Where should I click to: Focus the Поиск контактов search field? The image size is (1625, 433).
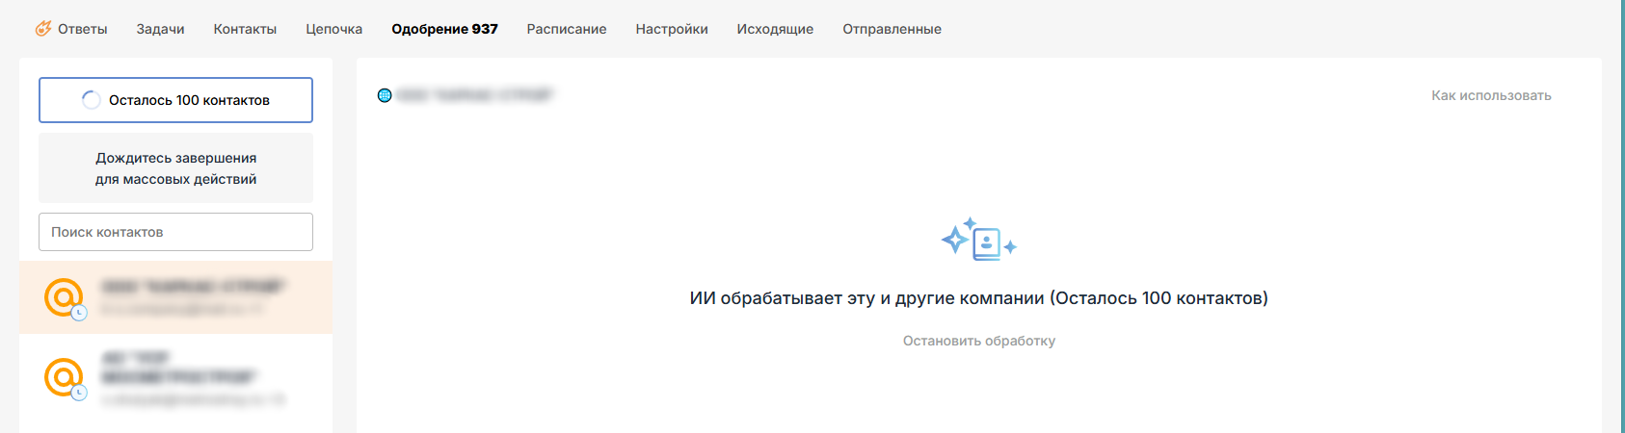pos(175,232)
